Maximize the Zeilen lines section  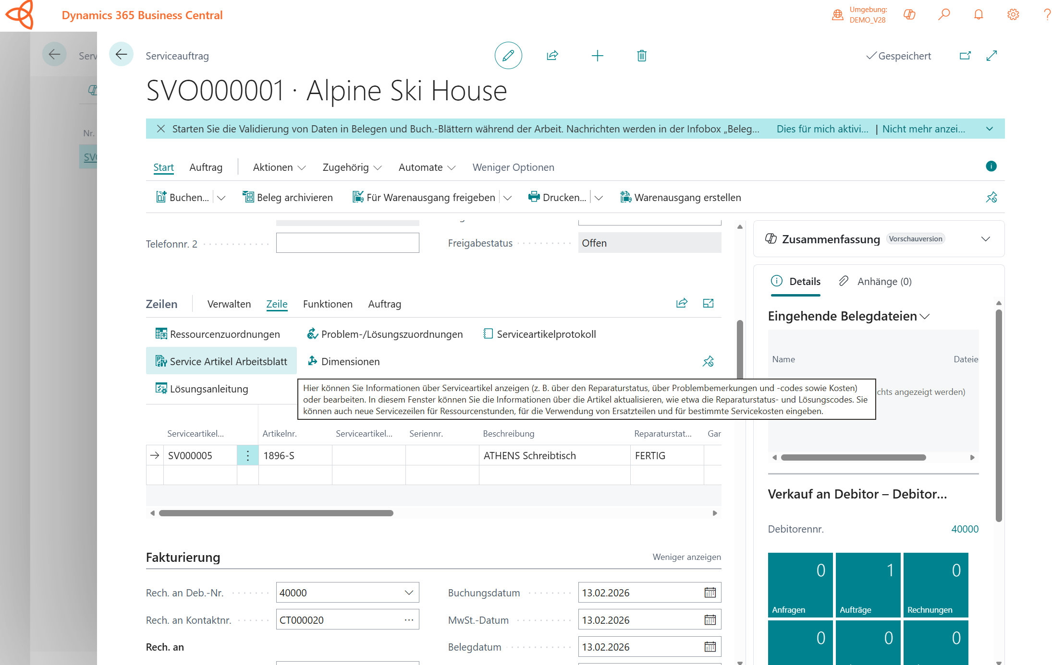click(x=708, y=303)
